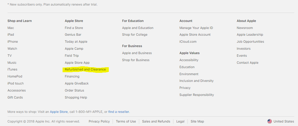This screenshot has height=126, width=298.
Task: Open the iCloud.com link
Action: pos(188,42)
